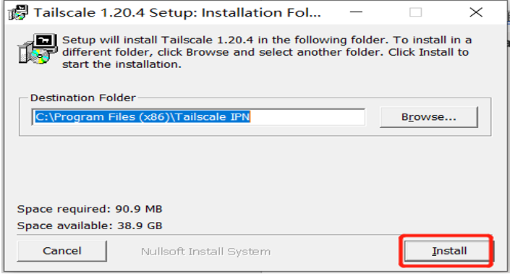
Task: Click the large computer-and-disc setup icon
Action: point(38,48)
